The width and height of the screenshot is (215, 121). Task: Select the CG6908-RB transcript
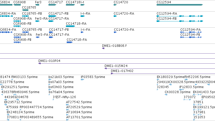[17, 26]
